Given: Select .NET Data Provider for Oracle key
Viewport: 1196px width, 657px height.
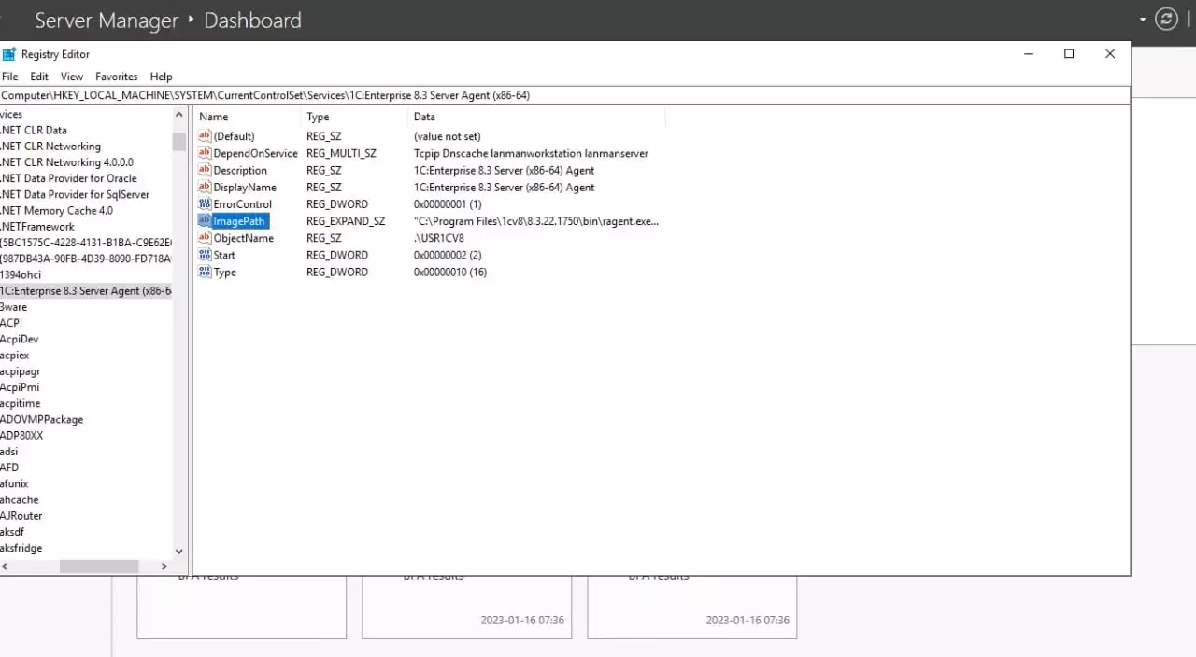Looking at the screenshot, I should 68,178.
